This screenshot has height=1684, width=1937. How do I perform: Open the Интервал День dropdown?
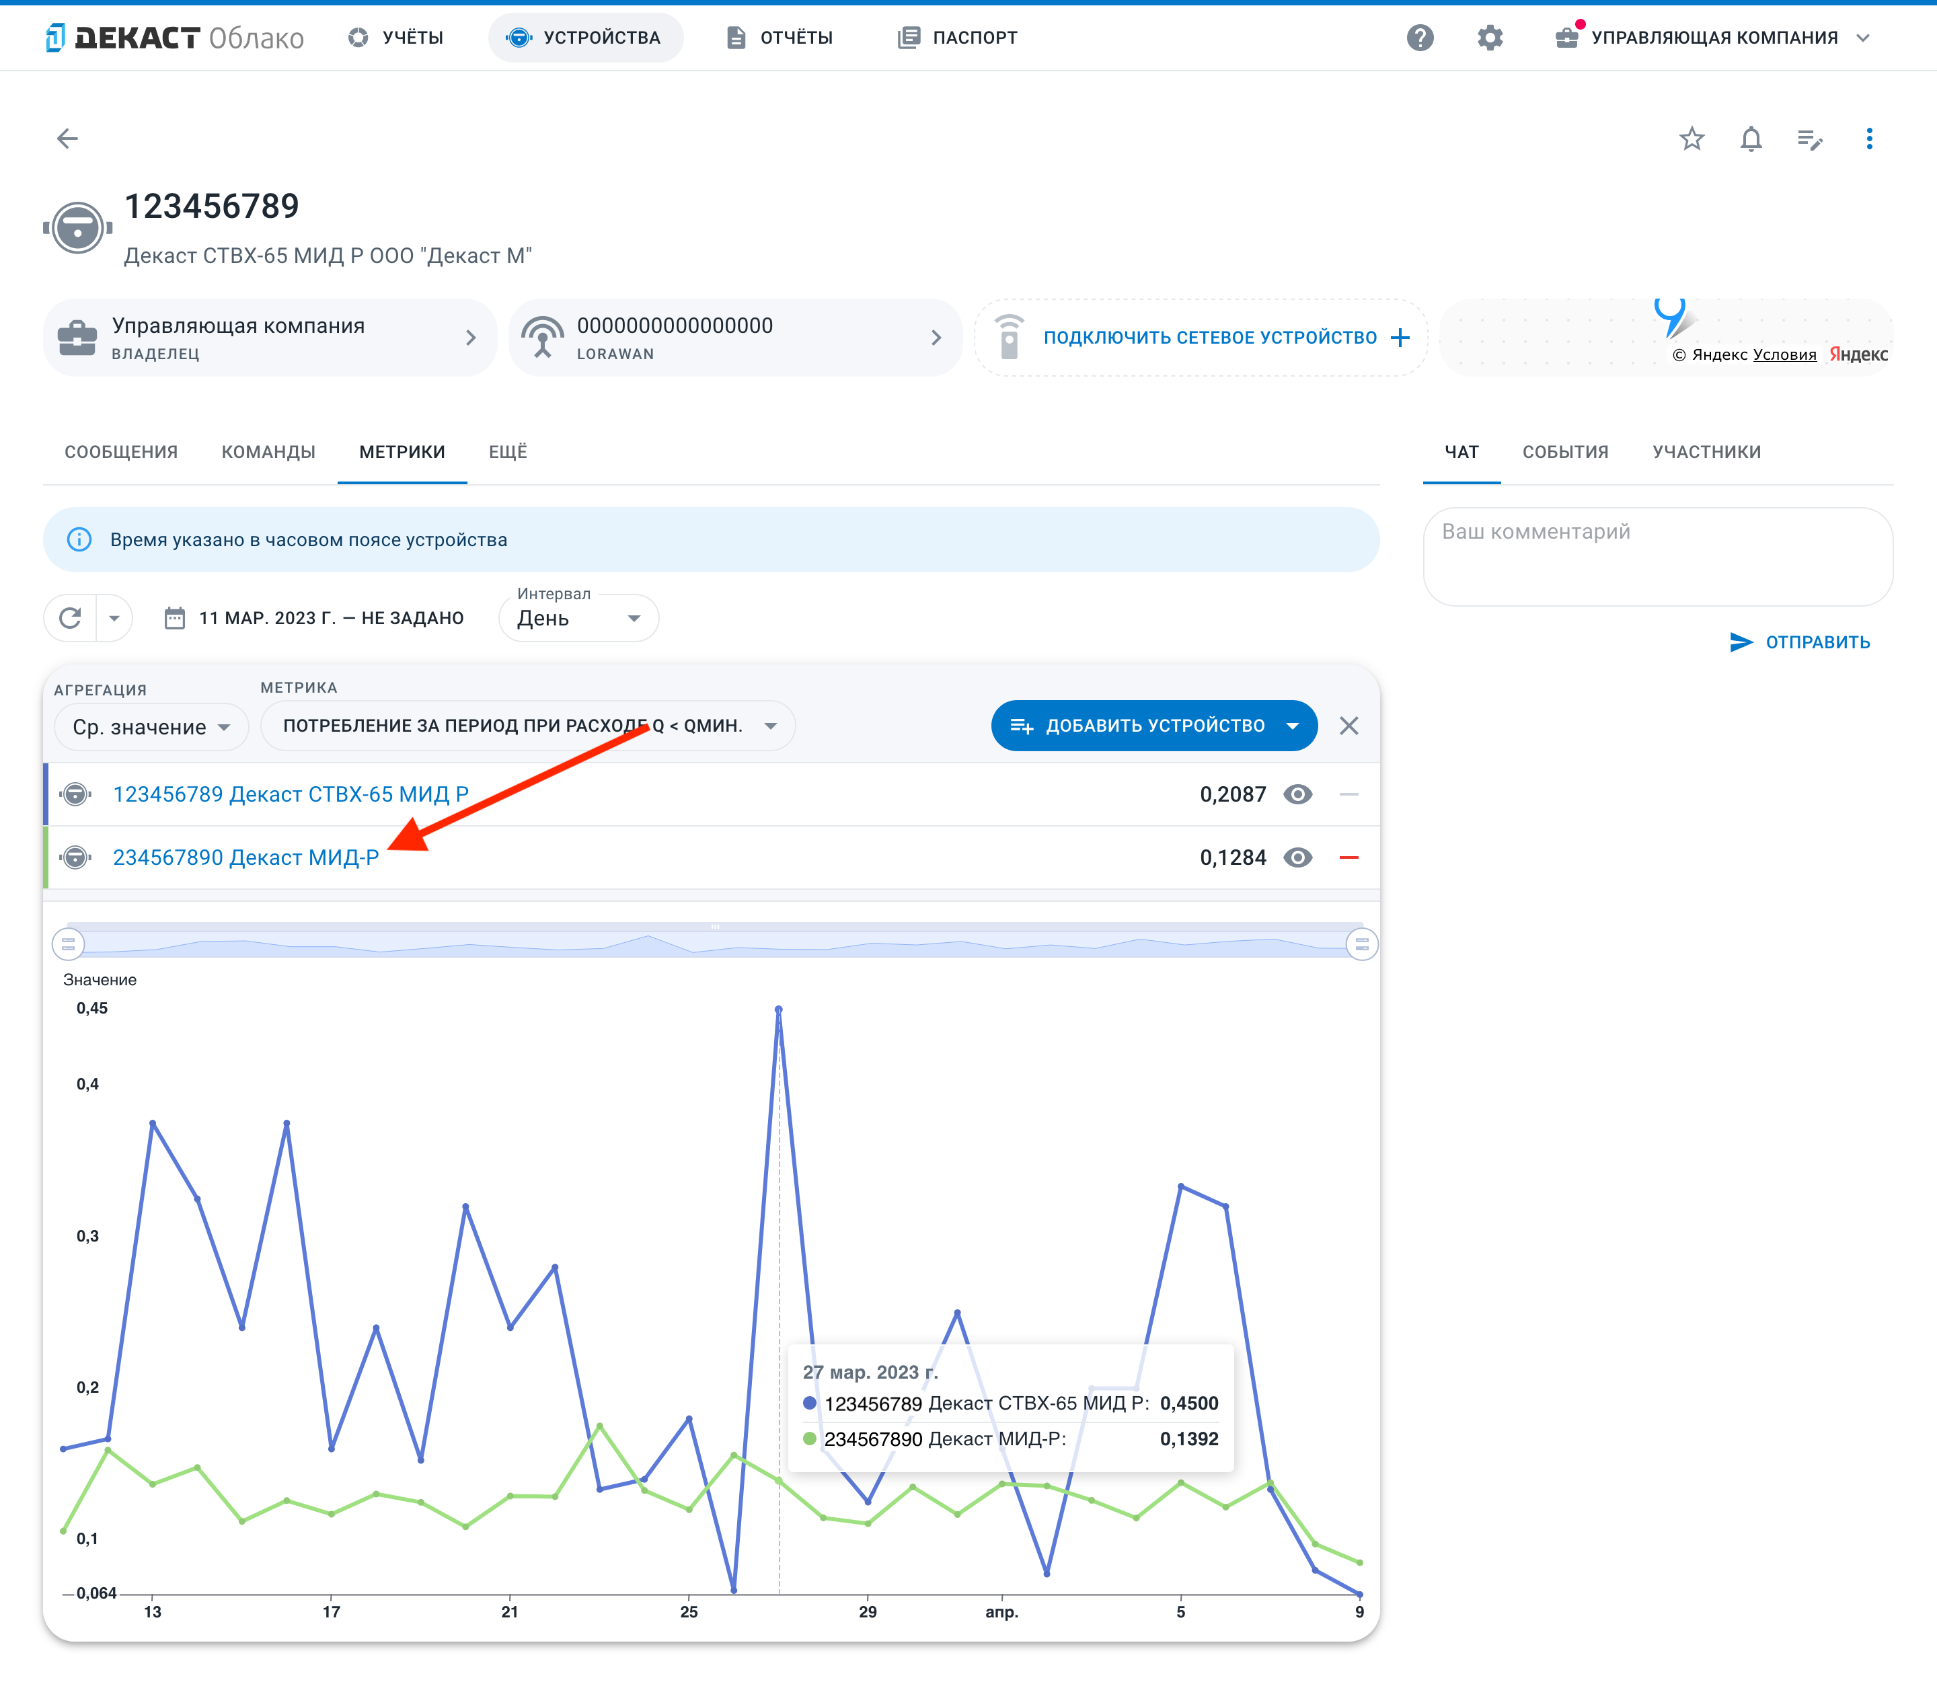(579, 618)
